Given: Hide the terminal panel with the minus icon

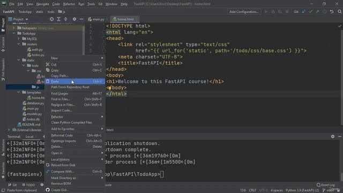Looking at the screenshot, I should click(x=339, y=137).
